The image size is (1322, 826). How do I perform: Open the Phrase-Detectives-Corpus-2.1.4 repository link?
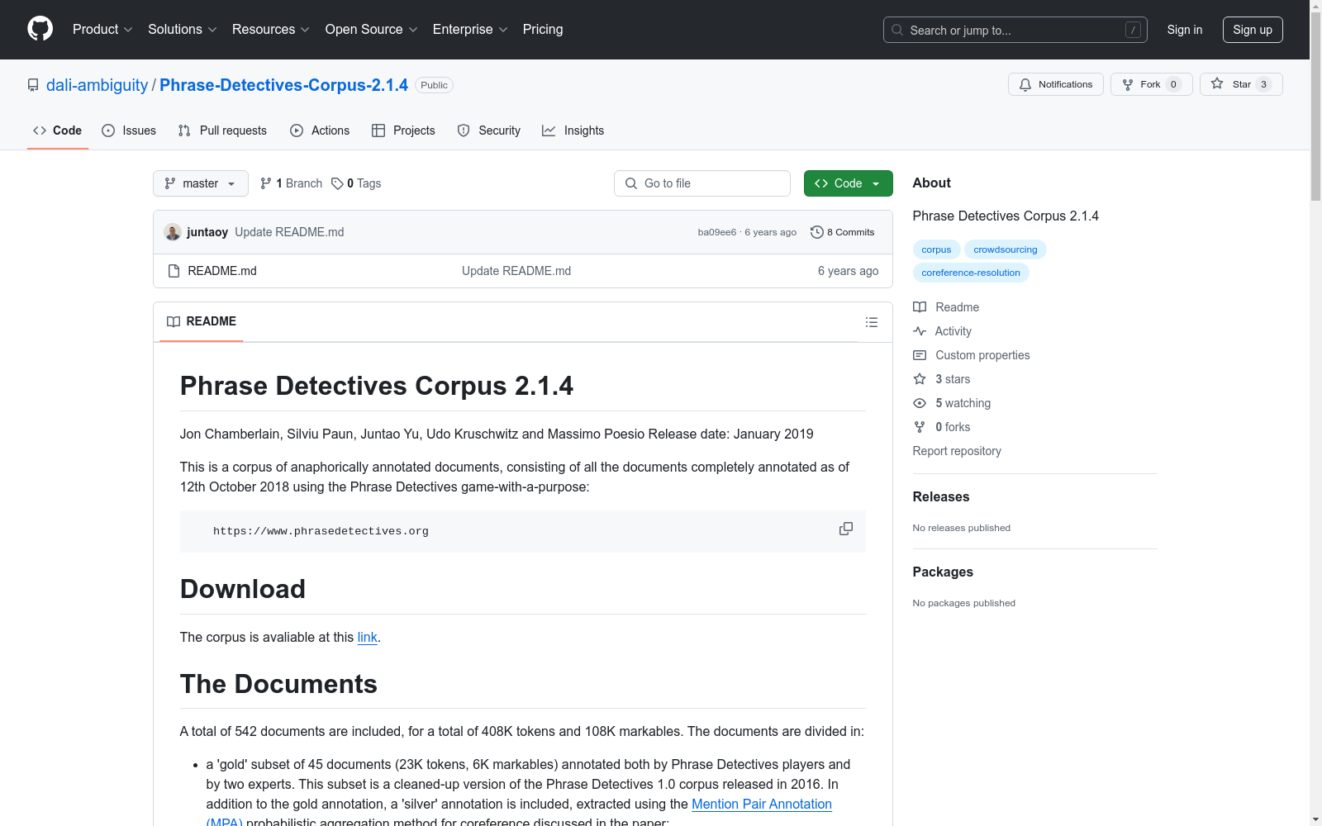[283, 85]
